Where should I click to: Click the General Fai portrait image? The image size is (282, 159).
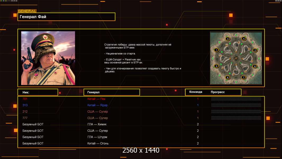click(48, 58)
